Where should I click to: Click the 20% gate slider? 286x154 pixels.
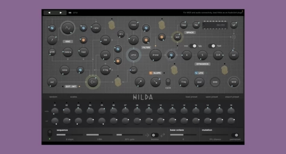(x=129, y=135)
